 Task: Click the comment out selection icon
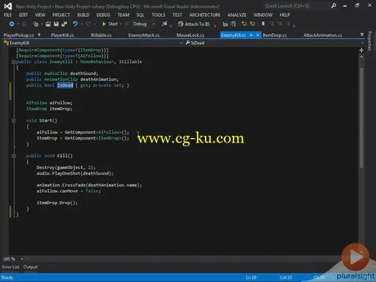point(244,24)
